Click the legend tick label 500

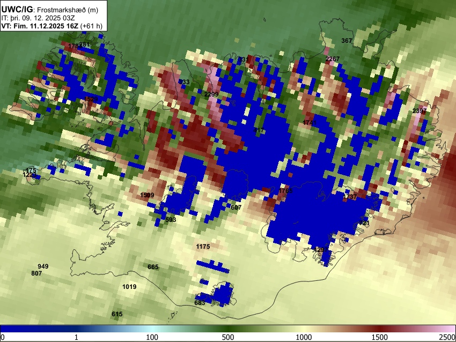pyautogui.click(x=228, y=337)
